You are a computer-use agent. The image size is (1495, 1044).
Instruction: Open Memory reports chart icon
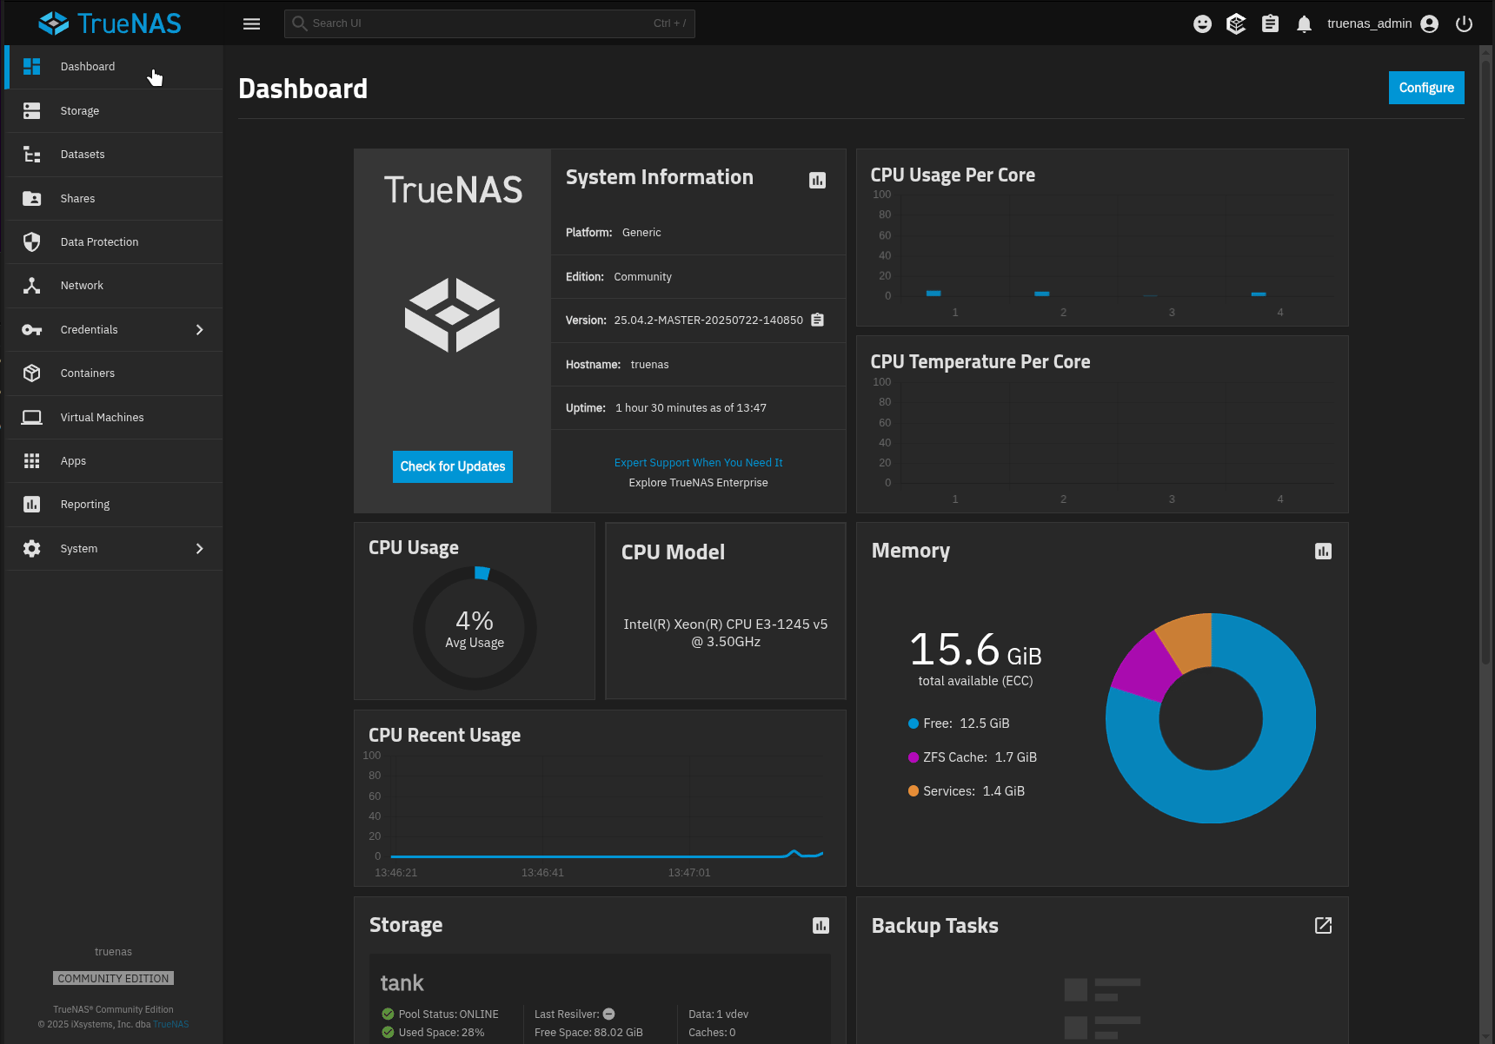click(x=1323, y=552)
